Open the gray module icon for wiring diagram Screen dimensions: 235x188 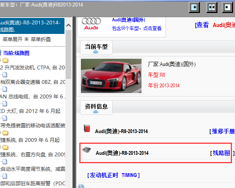point(87,149)
